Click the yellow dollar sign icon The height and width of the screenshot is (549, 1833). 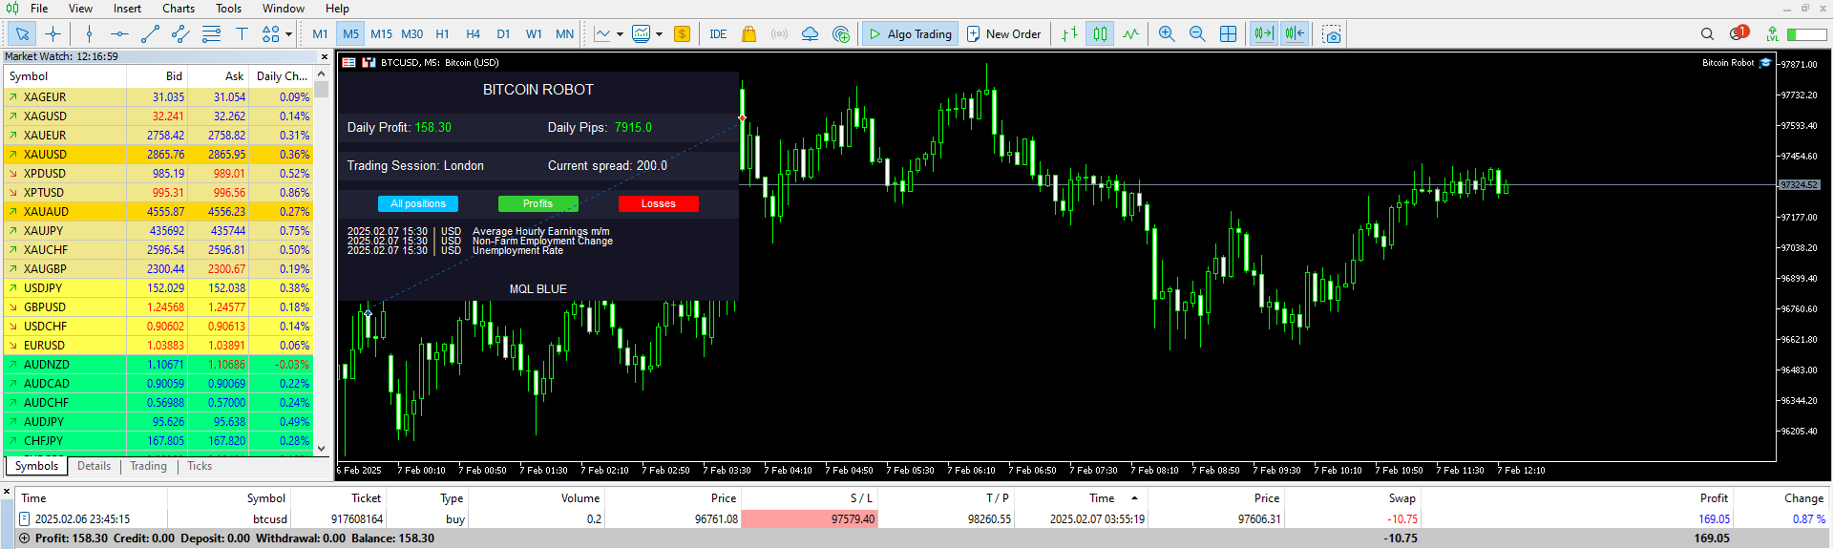click(x=682, y=34)
